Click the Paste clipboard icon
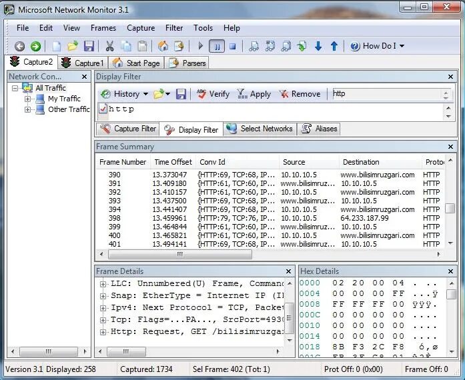This screenshot has height=380, width=465. [142, 46]
